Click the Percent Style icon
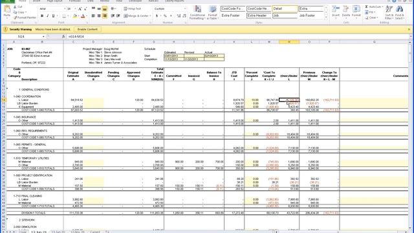The height and width of the screenshot is (233, 414). (166, 16)
